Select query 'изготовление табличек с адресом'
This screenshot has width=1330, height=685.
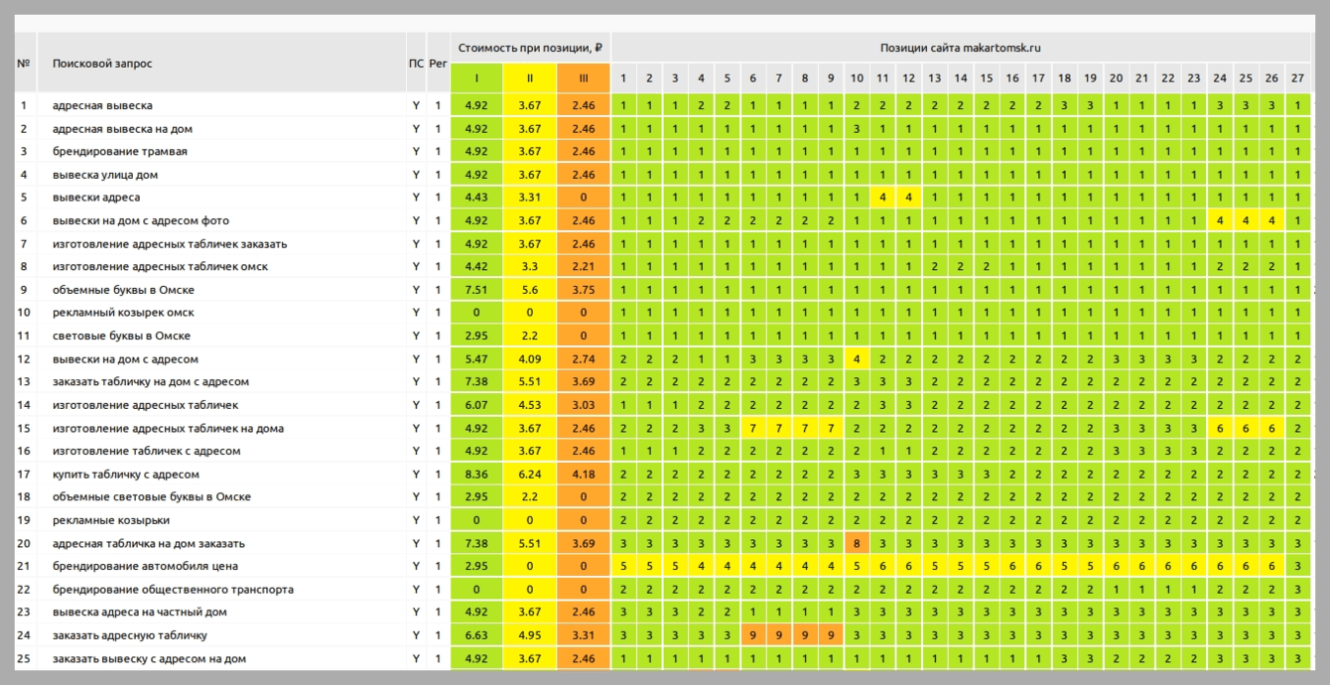tap(146, 451)
